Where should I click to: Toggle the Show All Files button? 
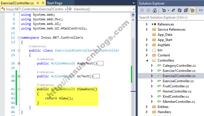[192, 10]
